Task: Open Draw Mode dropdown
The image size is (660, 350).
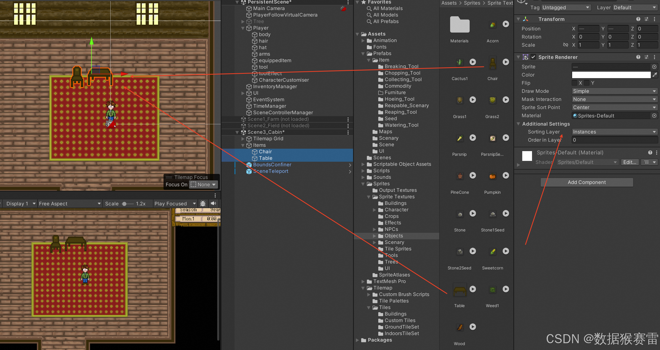Action: coord(614,91)
